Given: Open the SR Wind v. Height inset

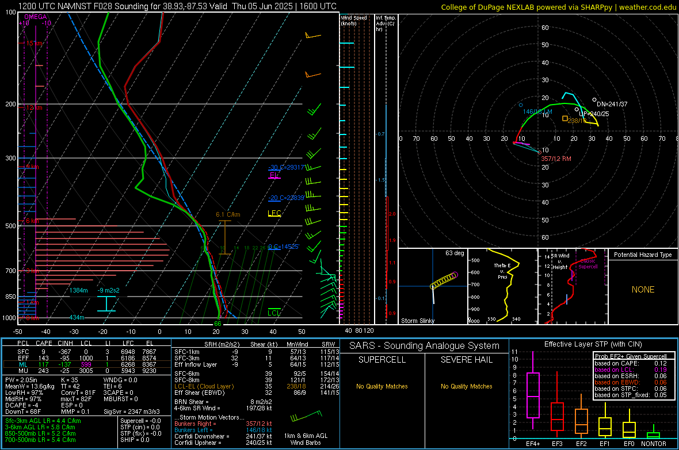Looking at the screenshot, I should coord(573,286).
